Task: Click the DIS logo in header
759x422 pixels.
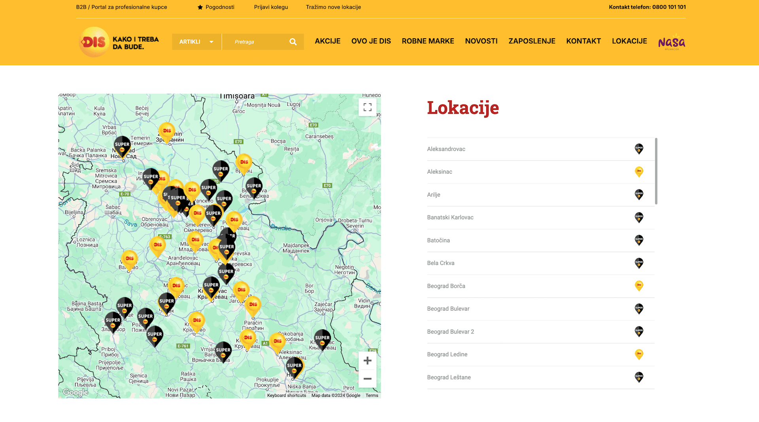Action: coord(119,42)
